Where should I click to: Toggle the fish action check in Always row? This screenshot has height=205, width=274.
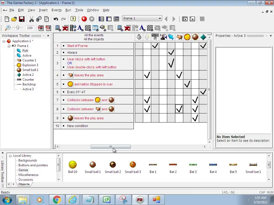pyautogui.click(x=171, y=52)
